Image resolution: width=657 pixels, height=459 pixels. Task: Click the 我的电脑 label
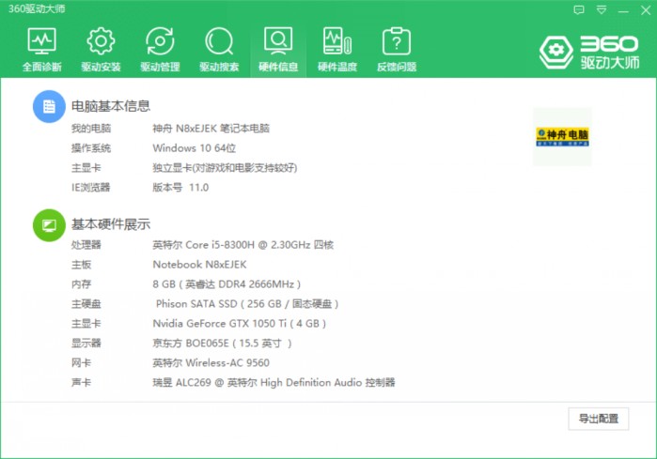(x=91, y=129)
